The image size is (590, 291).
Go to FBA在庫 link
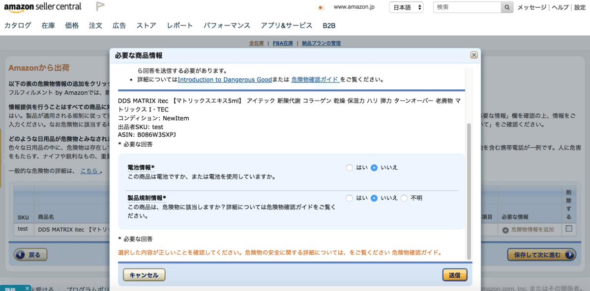pos(284,43)
